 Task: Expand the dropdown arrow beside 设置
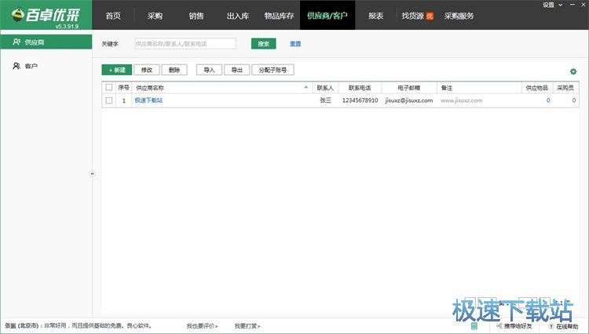(x=561, y=5)
